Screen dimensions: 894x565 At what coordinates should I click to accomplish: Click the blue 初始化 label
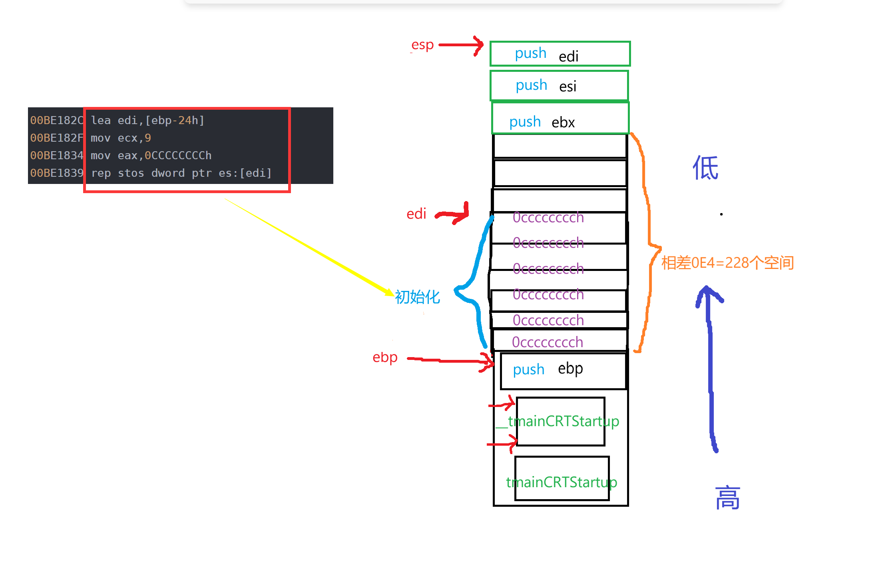click(417, 297)
